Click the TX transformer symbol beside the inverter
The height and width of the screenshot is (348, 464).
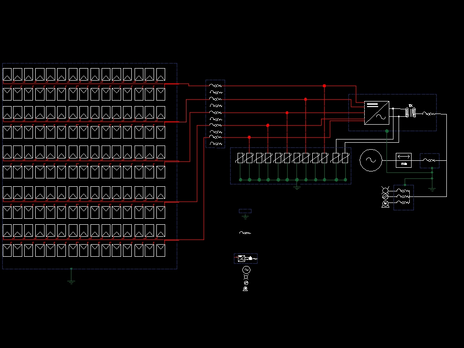[411, 112]
